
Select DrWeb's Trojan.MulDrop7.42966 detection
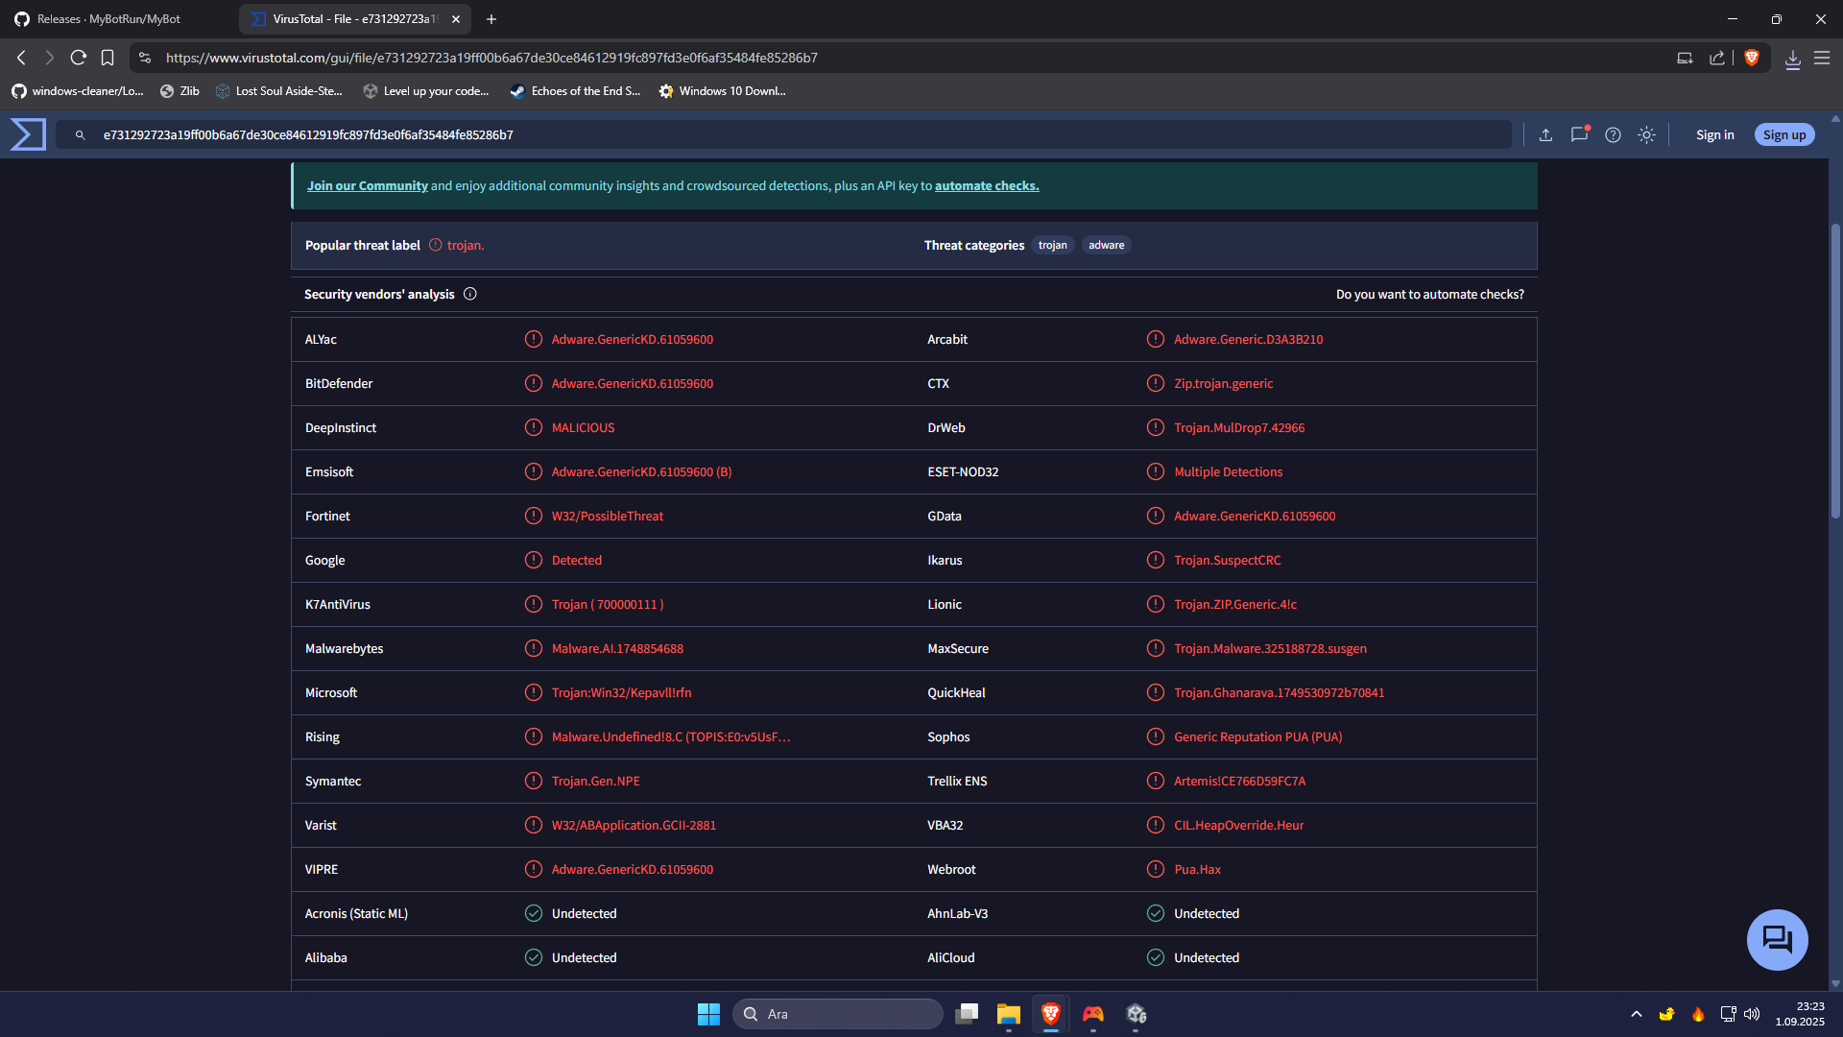pos(1239,428)
